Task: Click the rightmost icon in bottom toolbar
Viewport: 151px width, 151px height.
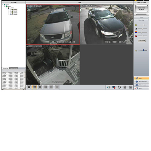Action: (130, 87)
